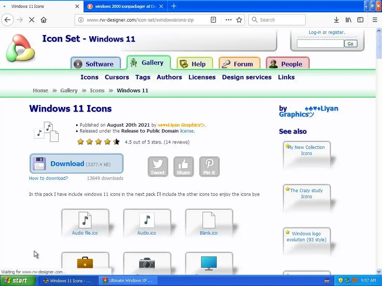Click the Facebook Share thumbs-up button

[x=184, y=166]
